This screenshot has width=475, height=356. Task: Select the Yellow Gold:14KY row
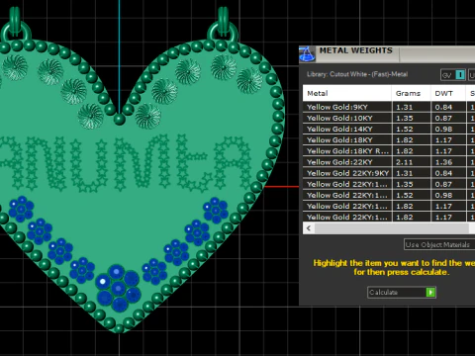(x=389, y=129)
